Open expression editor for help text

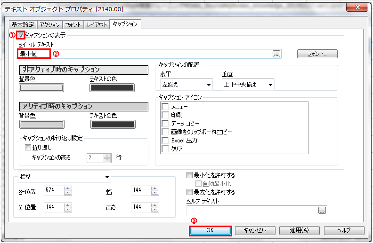coord(322,210)
